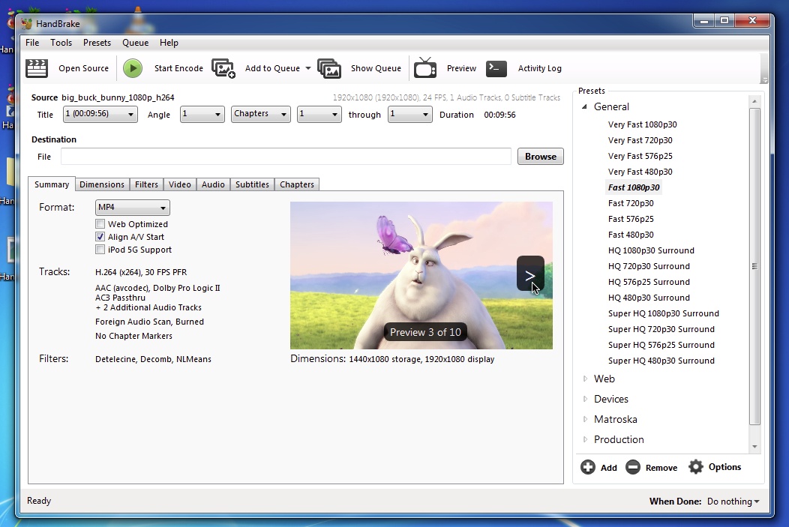Select the Summary tab
This screenshot has height=527, width=789.
click(52, 184)
